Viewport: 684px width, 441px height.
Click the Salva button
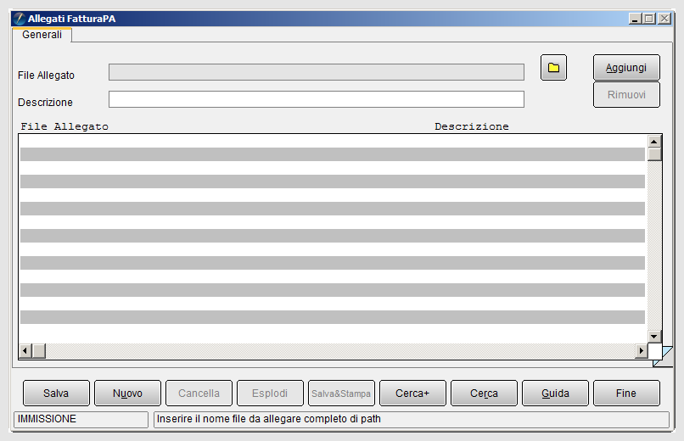(x=56, y=393)
